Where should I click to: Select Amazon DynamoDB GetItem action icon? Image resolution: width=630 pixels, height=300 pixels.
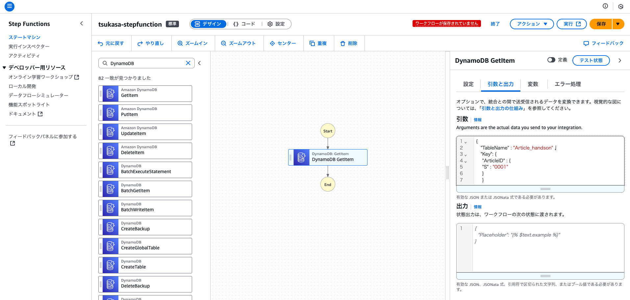tap(111, 94)
